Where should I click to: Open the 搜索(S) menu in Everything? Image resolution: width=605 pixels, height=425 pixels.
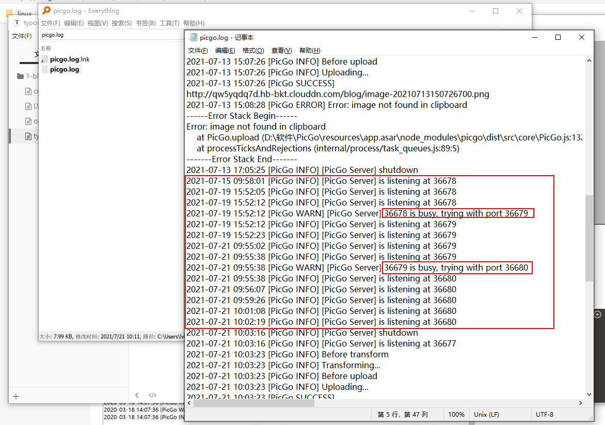[x=121, y=23]
